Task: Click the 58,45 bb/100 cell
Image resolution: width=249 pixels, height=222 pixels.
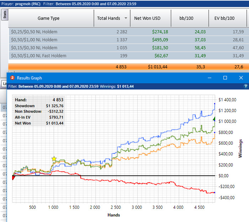Action: pos(200,48)
